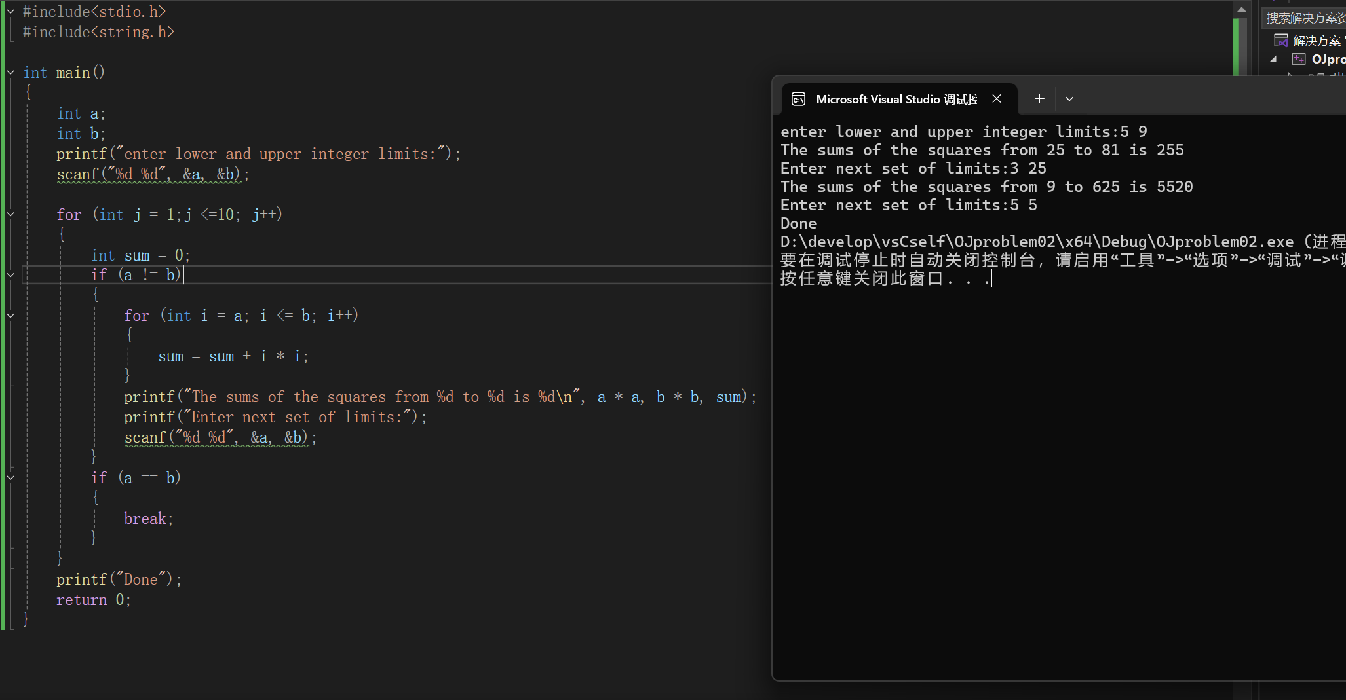Click the editor scrollbar up arrow
Viewport: 1346px width, 700px height.
tap(1241, 10)
